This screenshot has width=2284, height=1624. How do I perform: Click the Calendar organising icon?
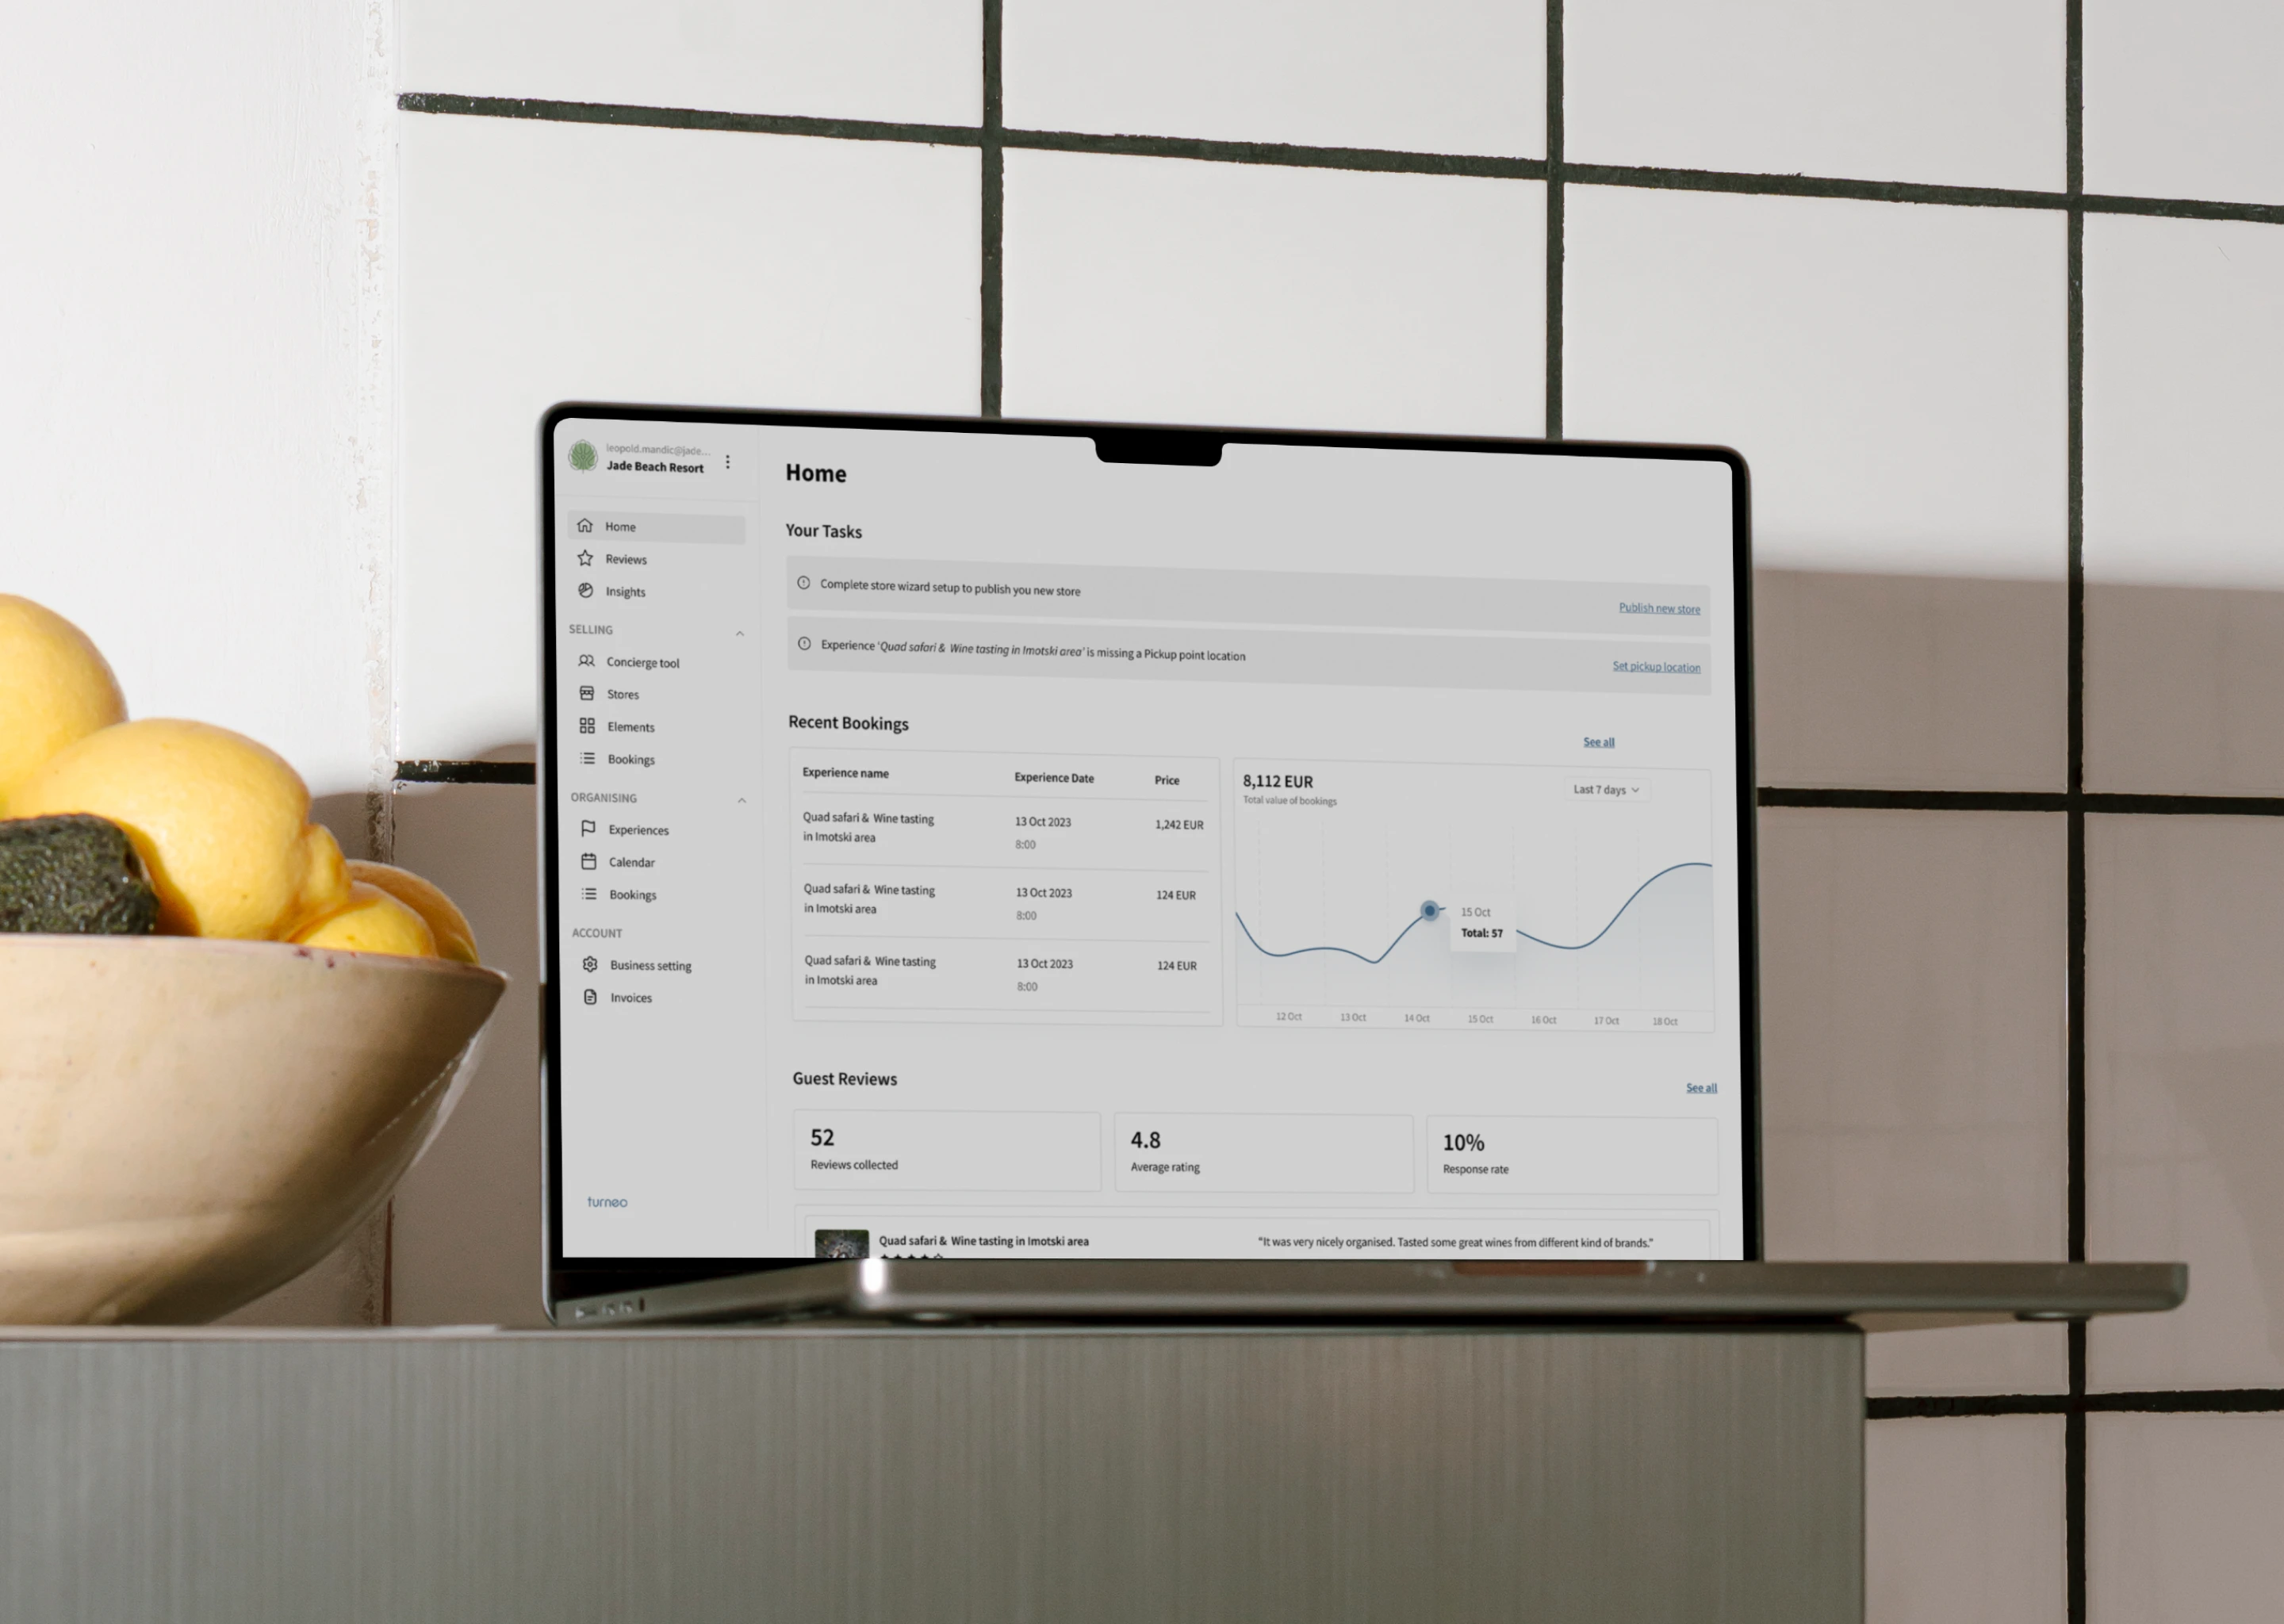(588, 861)
